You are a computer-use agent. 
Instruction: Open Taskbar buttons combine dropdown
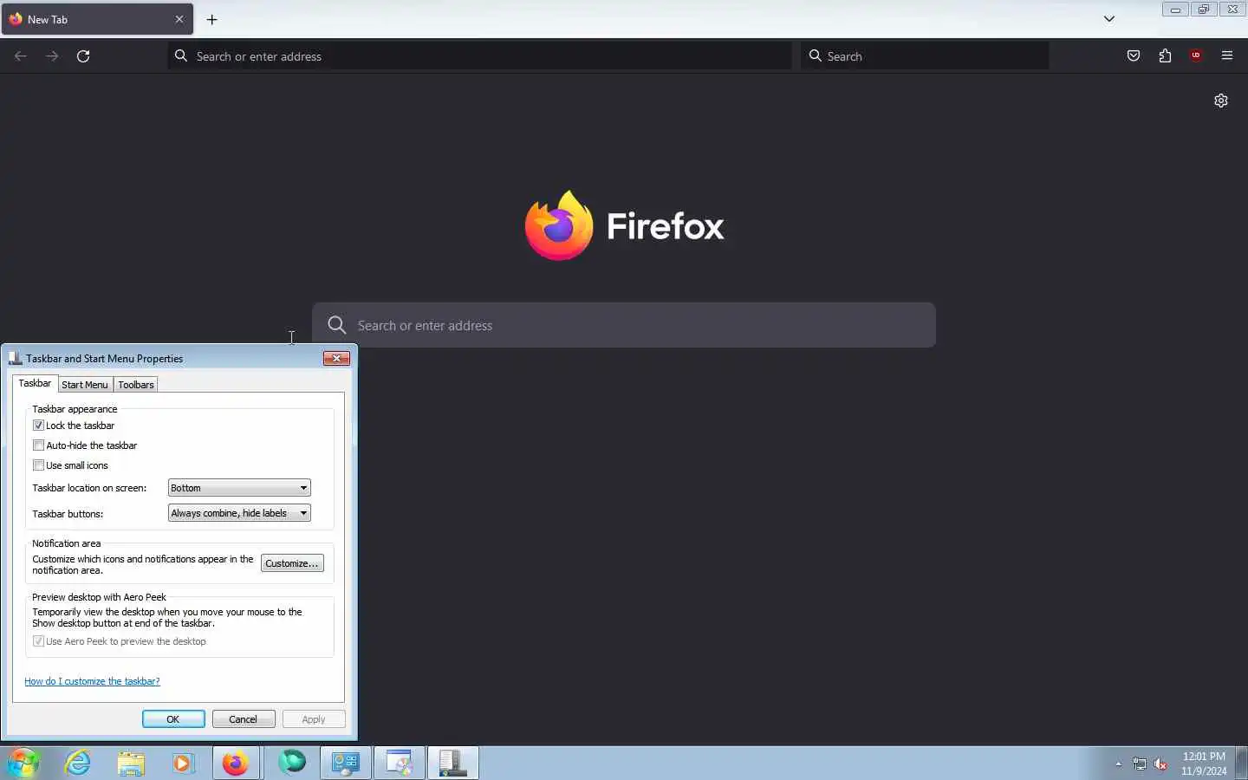(239, 513)
